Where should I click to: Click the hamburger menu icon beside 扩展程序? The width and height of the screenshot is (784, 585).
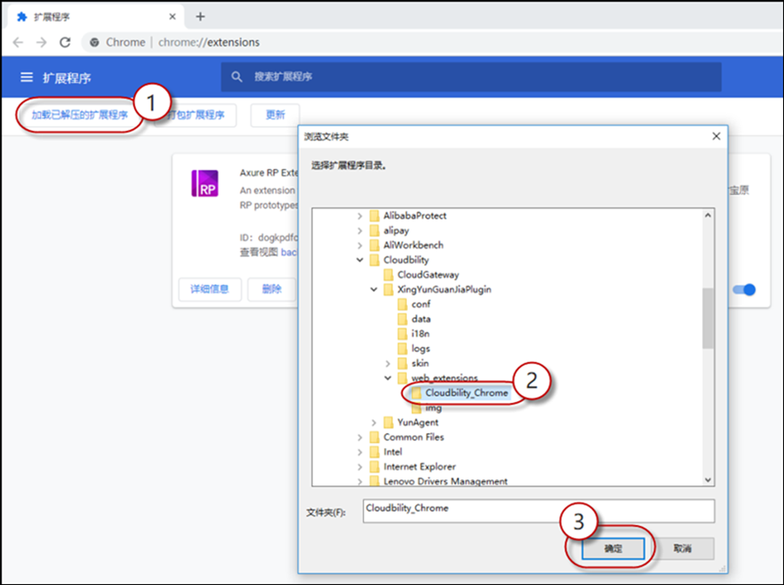click(26, 78)
